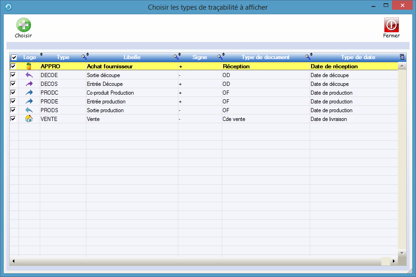Image resolution: width=416 pixels, height=277 pixels.
Task: Uncheck the VENTE row checkbox
Action: coord(13,119)
